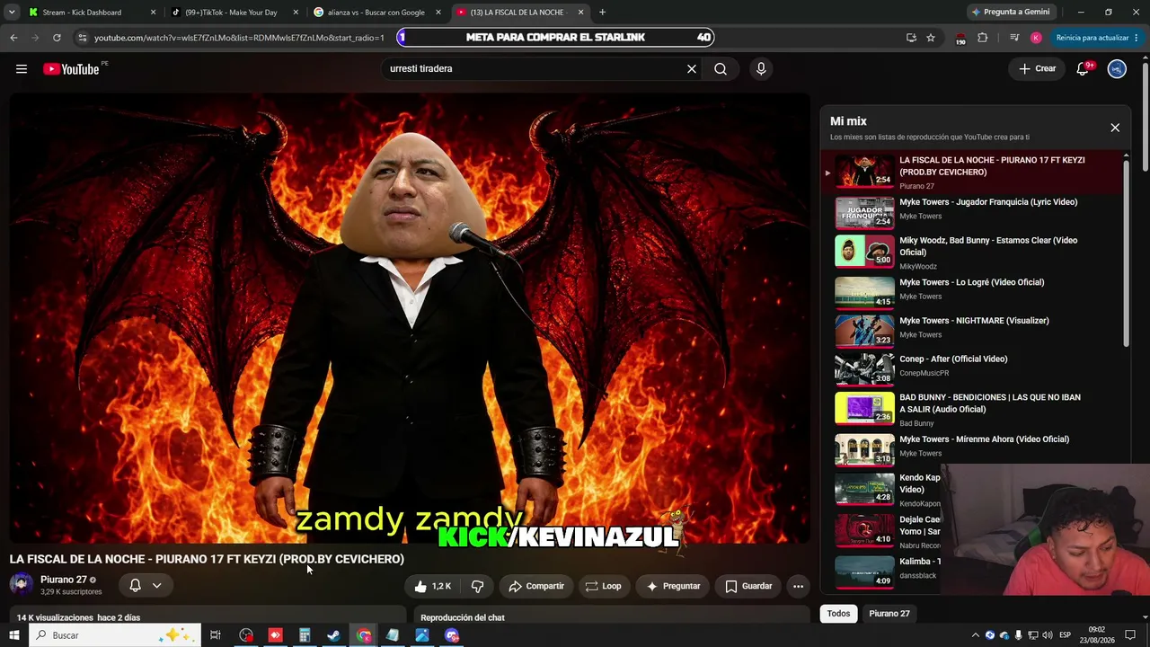This screenshot has height=647, width=1150.
Task: Open the media controls icon in Chrome
Action: click(1014, 38)
